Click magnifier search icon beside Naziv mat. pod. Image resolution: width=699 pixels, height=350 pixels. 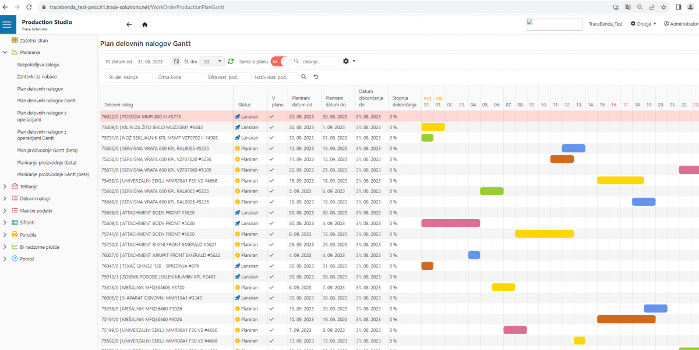click(303, 77)
